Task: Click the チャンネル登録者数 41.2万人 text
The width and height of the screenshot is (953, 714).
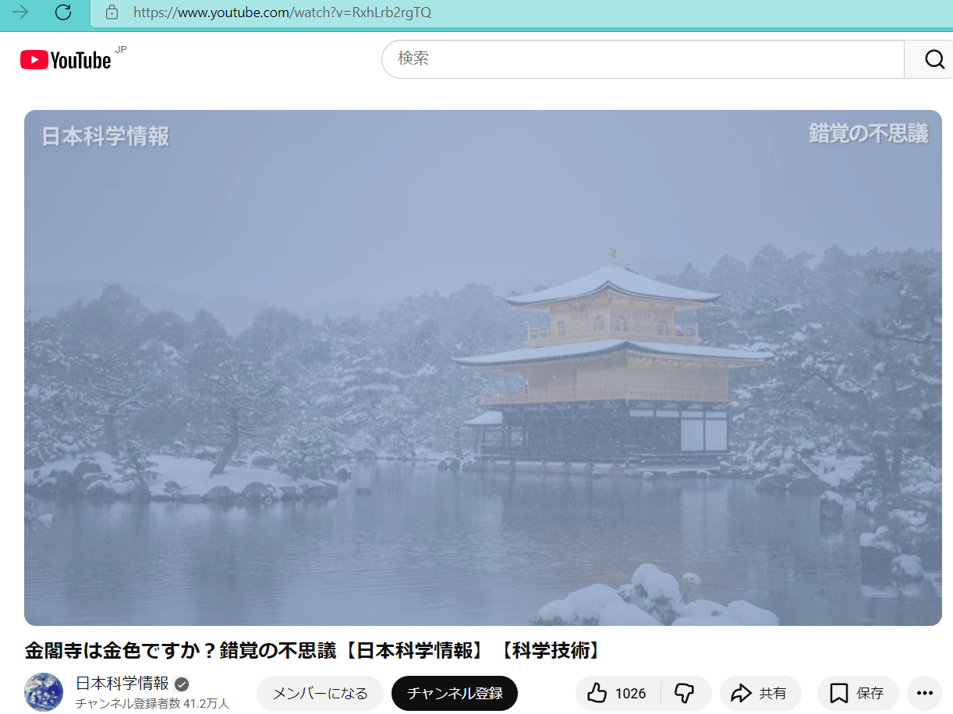Action: point(152,703)
